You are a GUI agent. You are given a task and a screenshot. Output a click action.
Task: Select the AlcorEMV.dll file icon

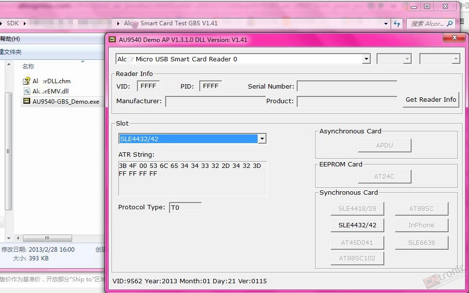pyautogui.click(x=27, y=91)
